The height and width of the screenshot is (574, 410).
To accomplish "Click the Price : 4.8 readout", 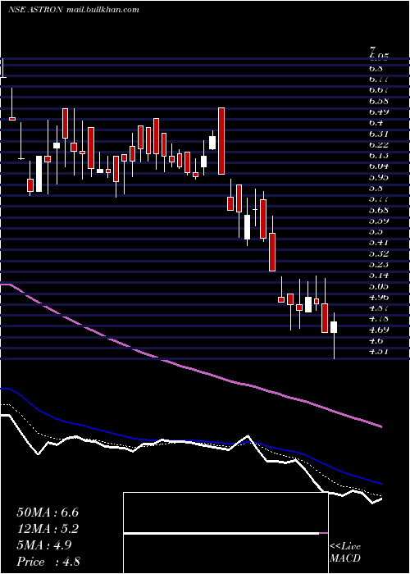I will coord(48,562).
